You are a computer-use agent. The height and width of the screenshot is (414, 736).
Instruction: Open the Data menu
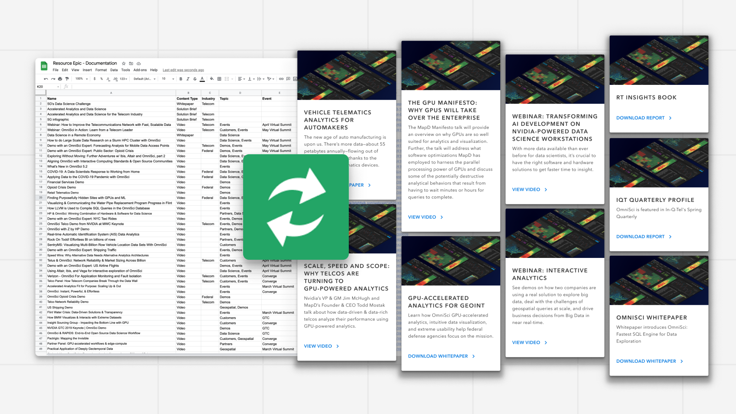point(114,70)
